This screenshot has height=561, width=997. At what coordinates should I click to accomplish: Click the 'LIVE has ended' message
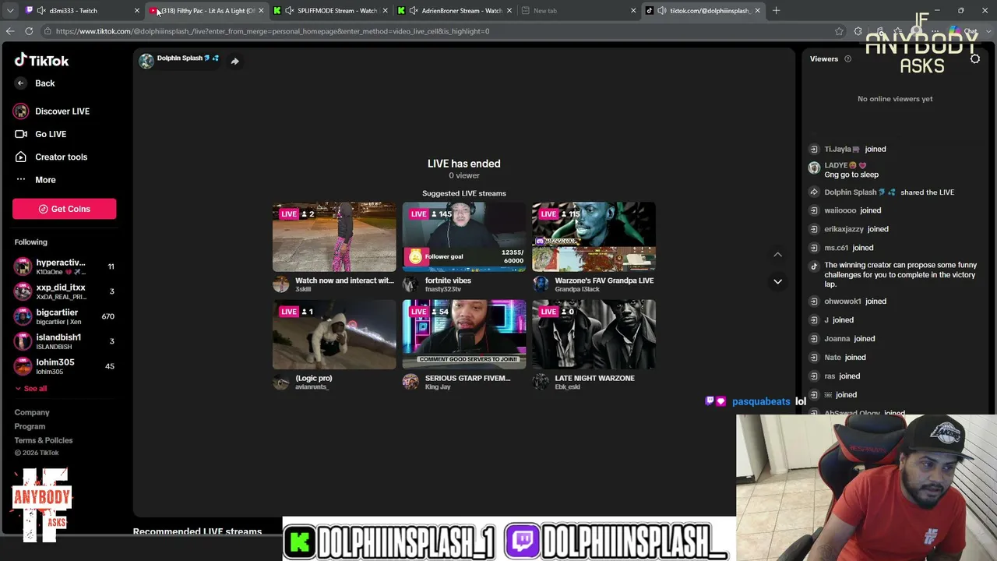(464, 164)
